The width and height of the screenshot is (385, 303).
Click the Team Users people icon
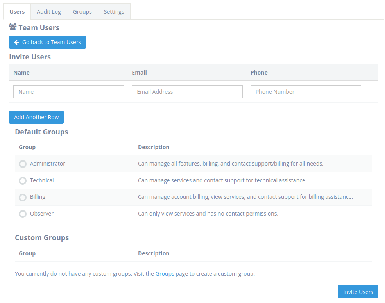[x=13, y=27]
